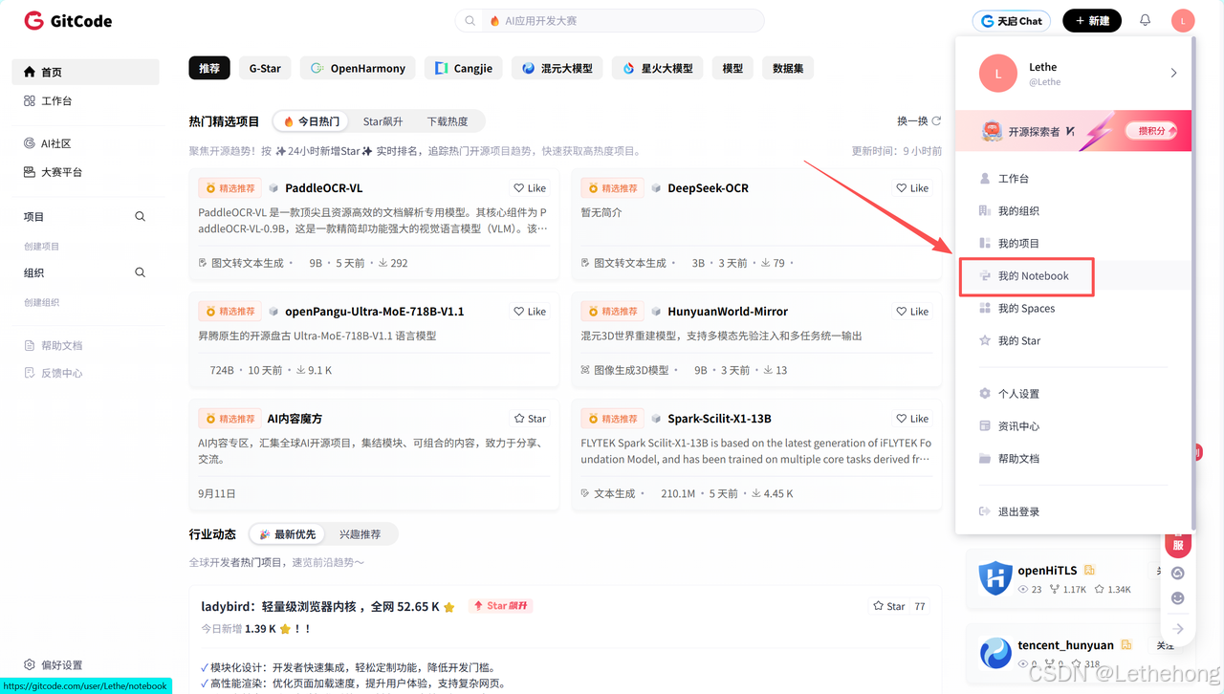Switch to 今日热门 ranking

pyautogui.click(x=311, y=121)
